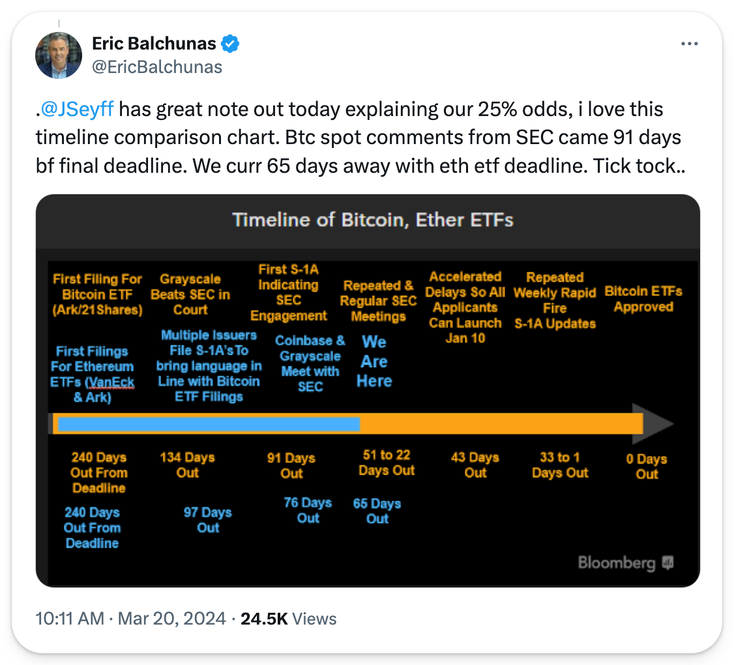
Task: Click the 'We Are Here' marker
Action: click(374, 361)
